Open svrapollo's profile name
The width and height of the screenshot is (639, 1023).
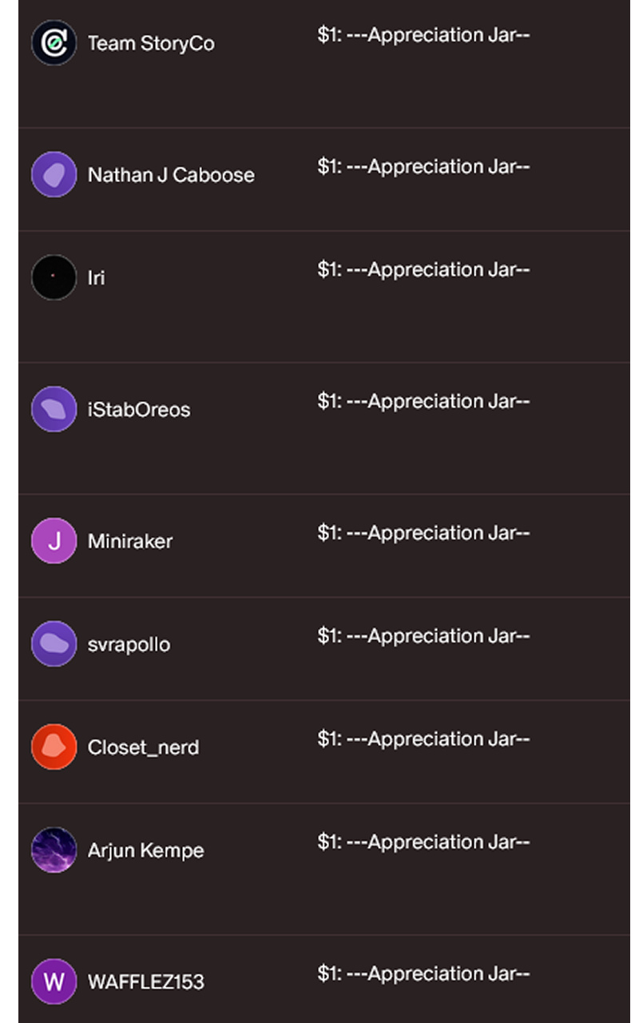click(129, 644)
